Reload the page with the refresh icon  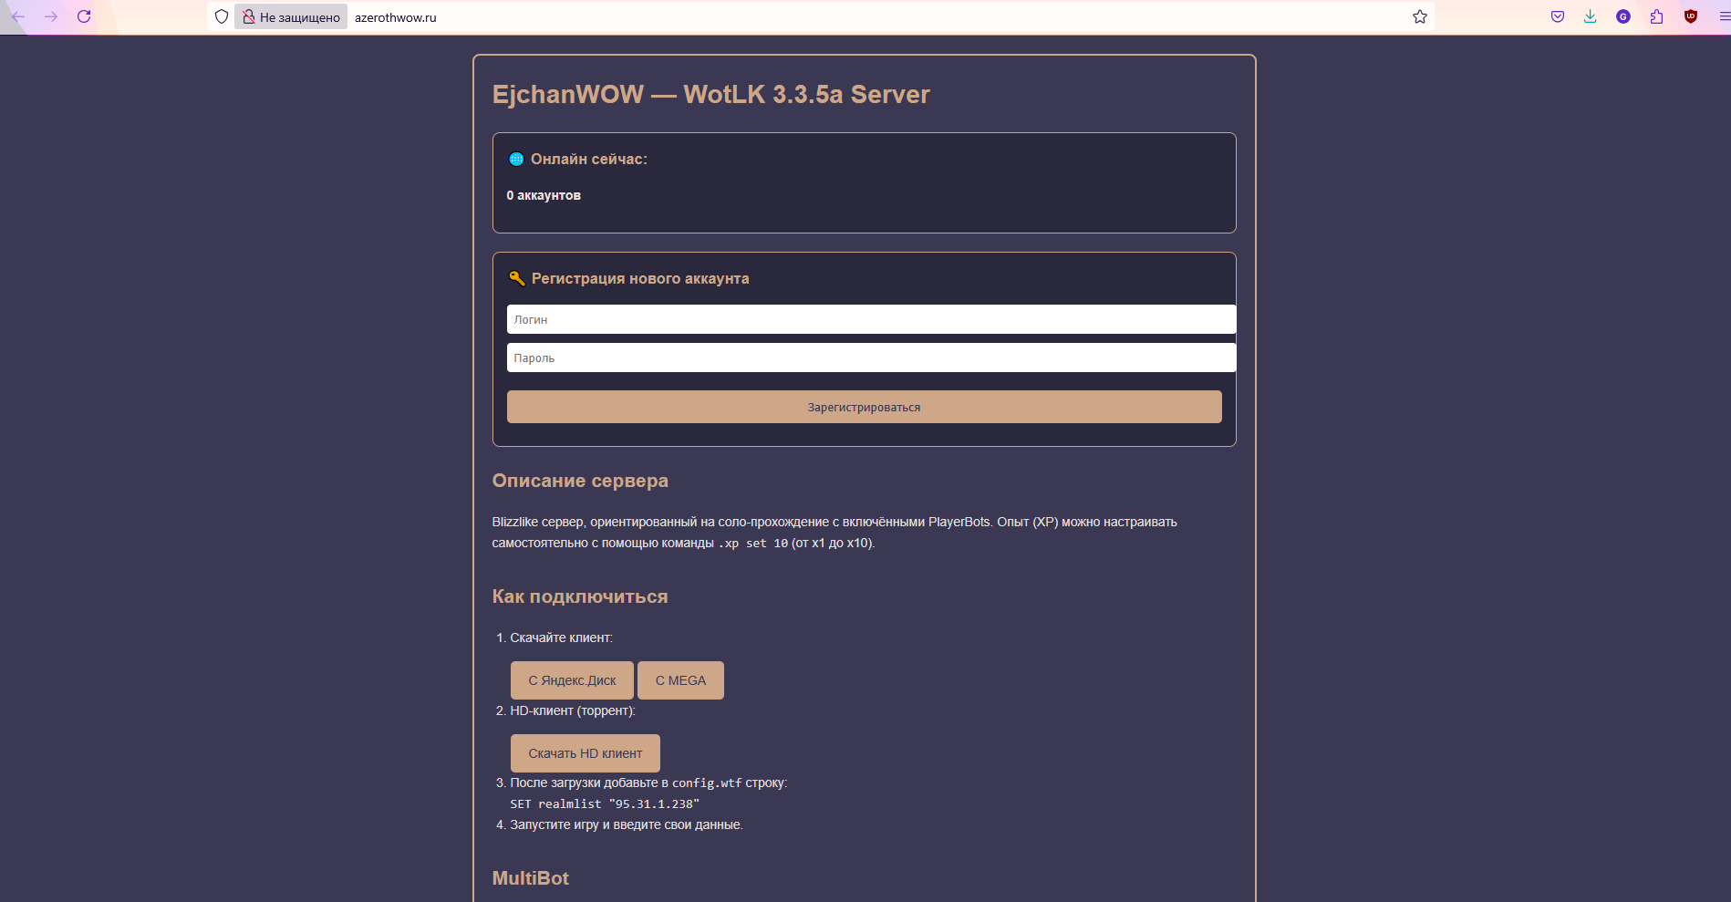[x=84, y=16]
